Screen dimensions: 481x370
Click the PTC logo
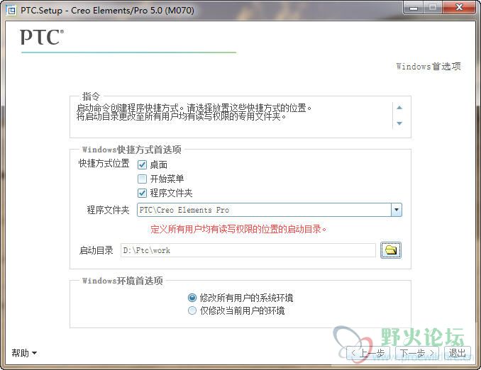pyautogui.click(x=42, y=38)
